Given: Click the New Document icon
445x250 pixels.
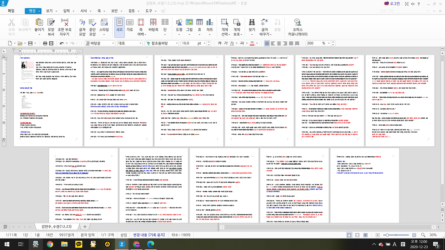Looking at the screenshot, I should tap(10, 43).
